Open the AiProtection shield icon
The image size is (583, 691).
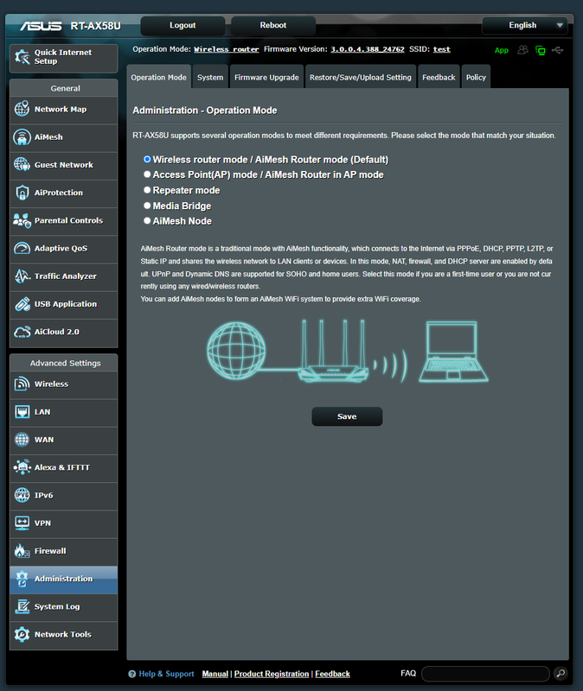point(22,193)
